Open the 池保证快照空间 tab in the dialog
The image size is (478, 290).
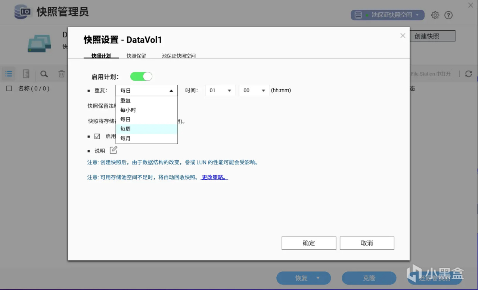click(x=179, y=56)
